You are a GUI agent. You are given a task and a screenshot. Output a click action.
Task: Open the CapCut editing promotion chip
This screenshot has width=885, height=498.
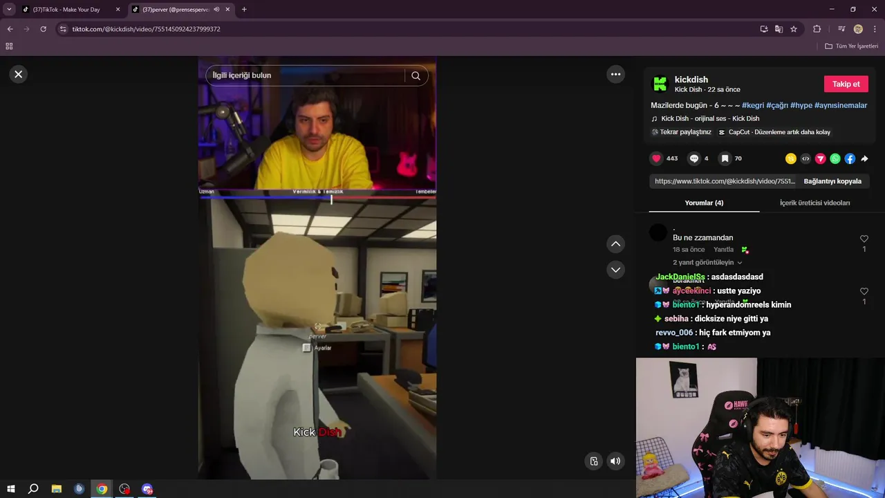click(x=774, y=132)
